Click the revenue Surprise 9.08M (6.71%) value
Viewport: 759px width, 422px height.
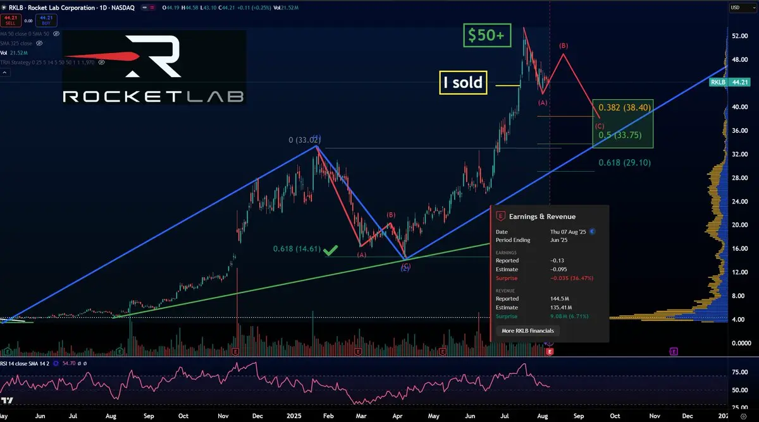tap(569, 316)
